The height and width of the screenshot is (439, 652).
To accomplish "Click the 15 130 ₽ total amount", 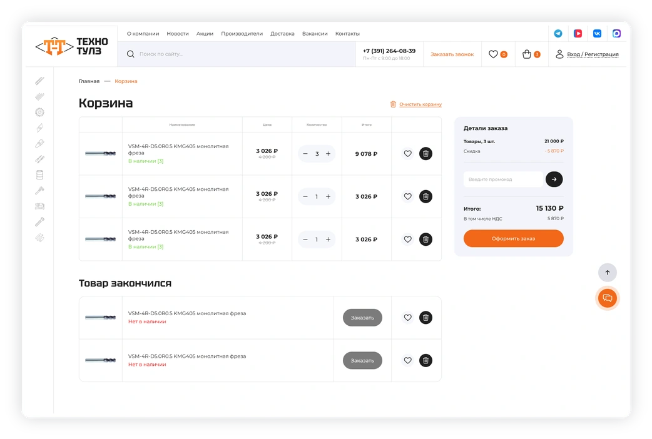I will (550, 208).
